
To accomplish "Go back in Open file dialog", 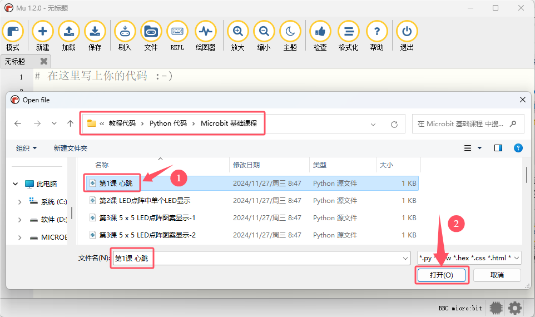I will (18, 123).
